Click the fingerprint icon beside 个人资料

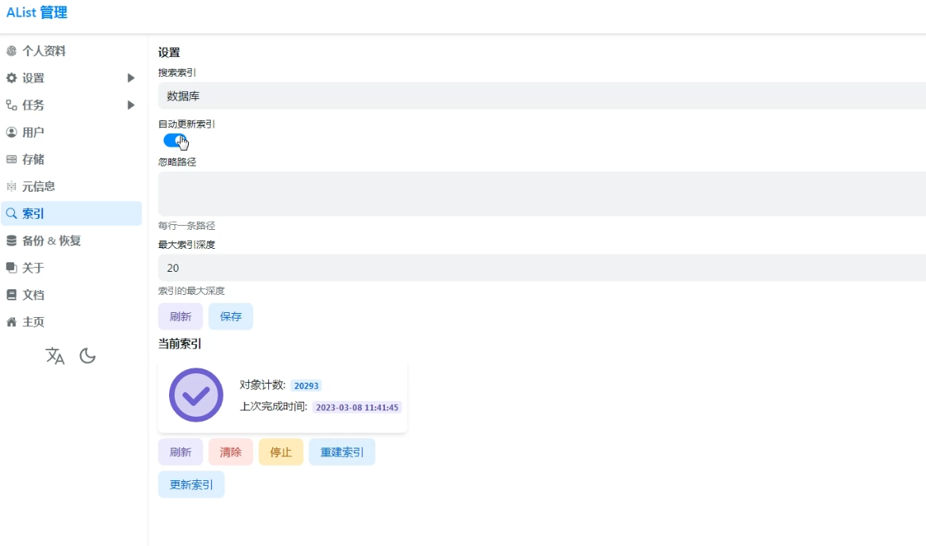tap(11, 52)
